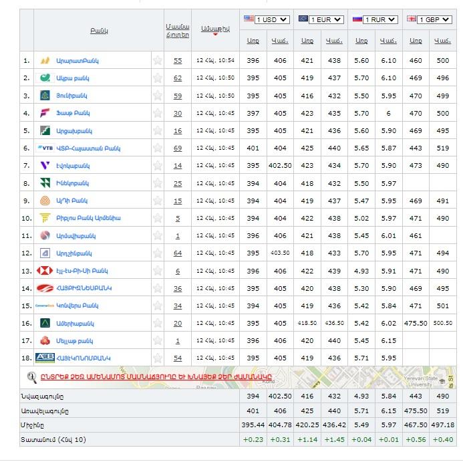Toggle the favorite star for Ardshinbank row
The height and width of the screenshot is (462, 463).
point(158,253)
